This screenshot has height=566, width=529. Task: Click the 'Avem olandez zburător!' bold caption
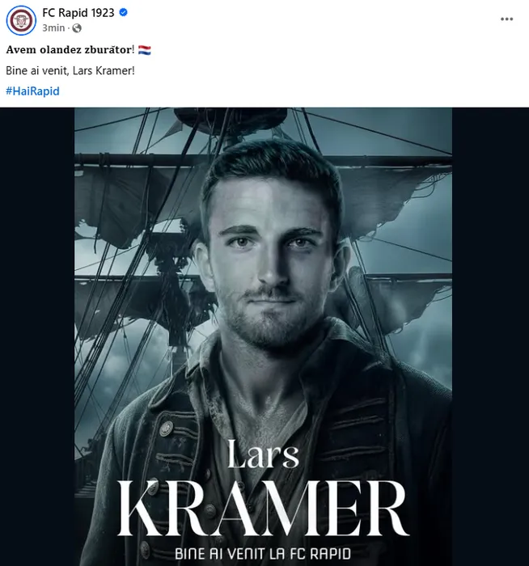(70, 49)
